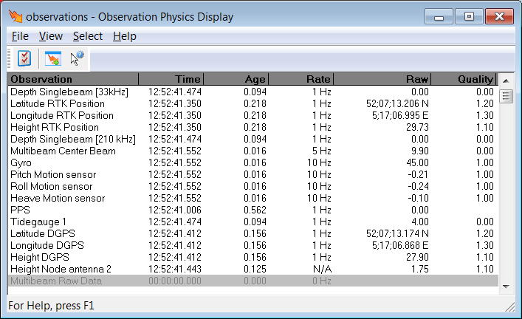Image resolution: width=522 pixels, height=319 pixels.
Task: Click the Quality column header
Action: [x=464, y=79]
